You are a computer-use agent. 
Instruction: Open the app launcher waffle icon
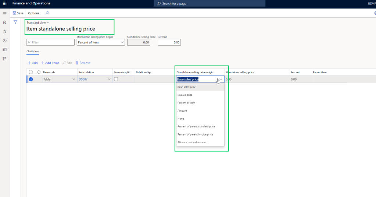coord(4,3)
